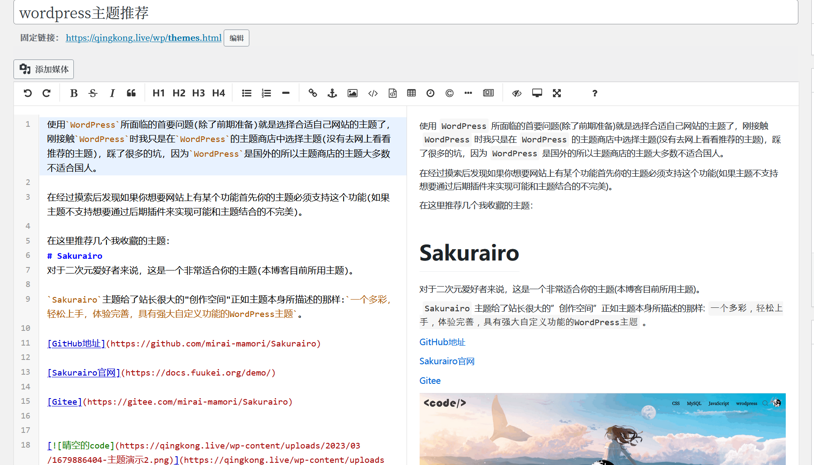This screenshot has width=814, height=465.
Task: Click the 添加媒体 button
Action: pos(43,69)
